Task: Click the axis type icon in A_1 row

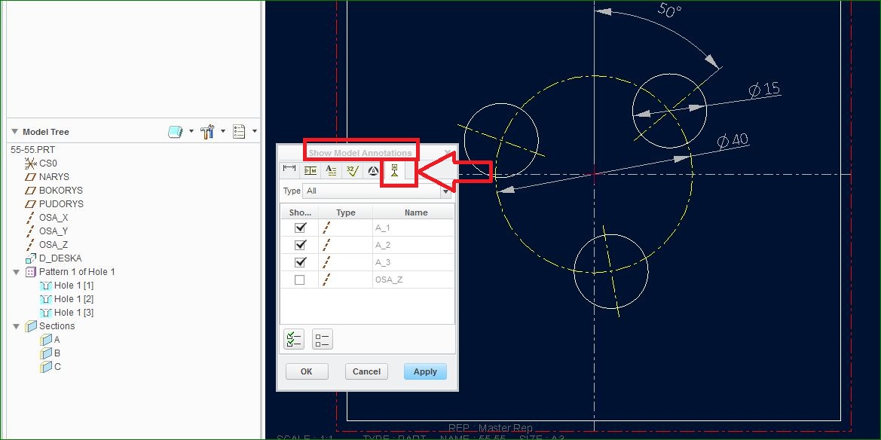Action: [x=326, y=228]
